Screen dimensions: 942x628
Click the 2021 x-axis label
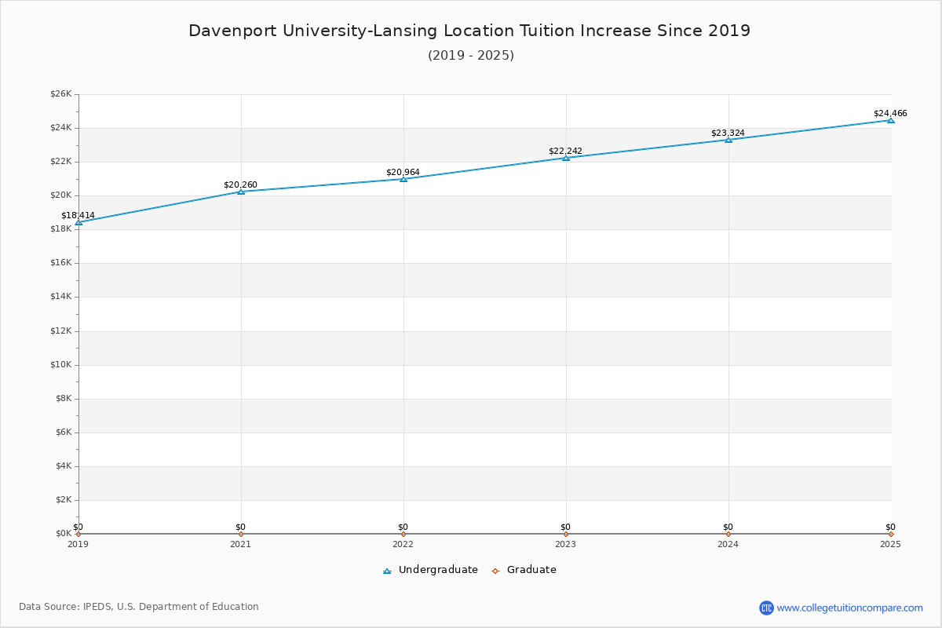pos(240,544)
